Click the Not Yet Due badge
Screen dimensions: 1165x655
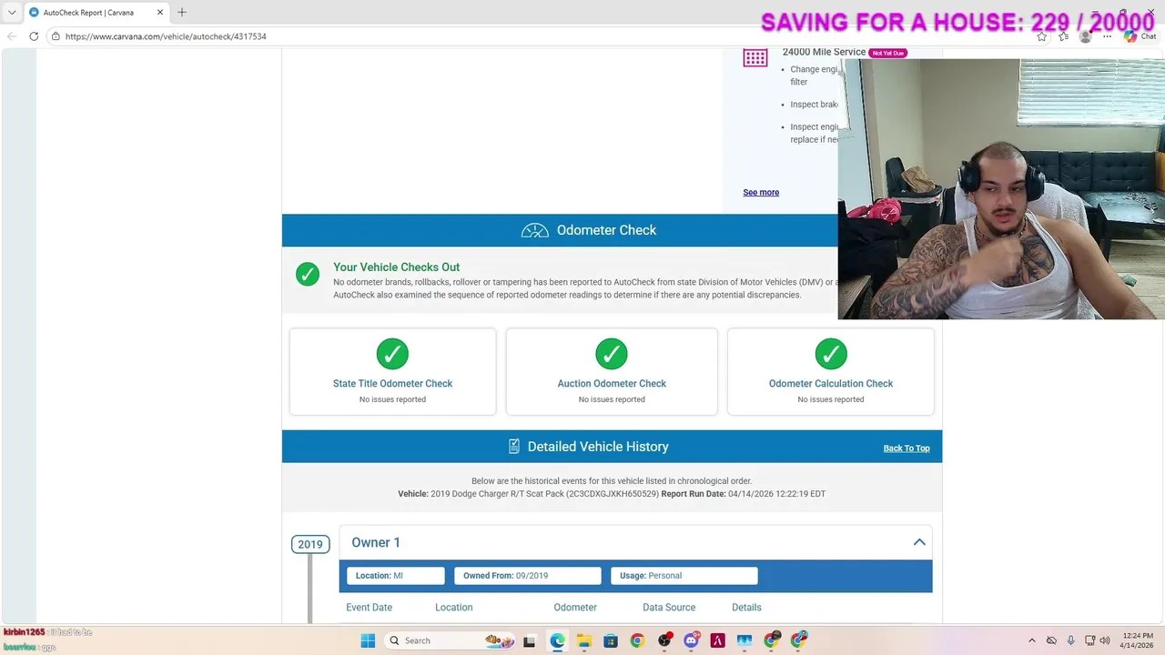887,53
